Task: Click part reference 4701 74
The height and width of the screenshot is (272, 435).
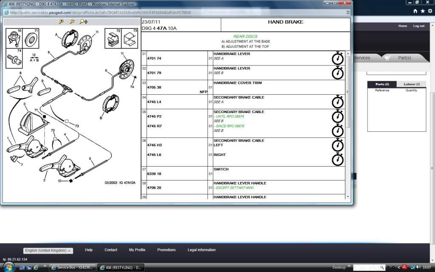Action: pyautogui.click(x=154, y=58)
